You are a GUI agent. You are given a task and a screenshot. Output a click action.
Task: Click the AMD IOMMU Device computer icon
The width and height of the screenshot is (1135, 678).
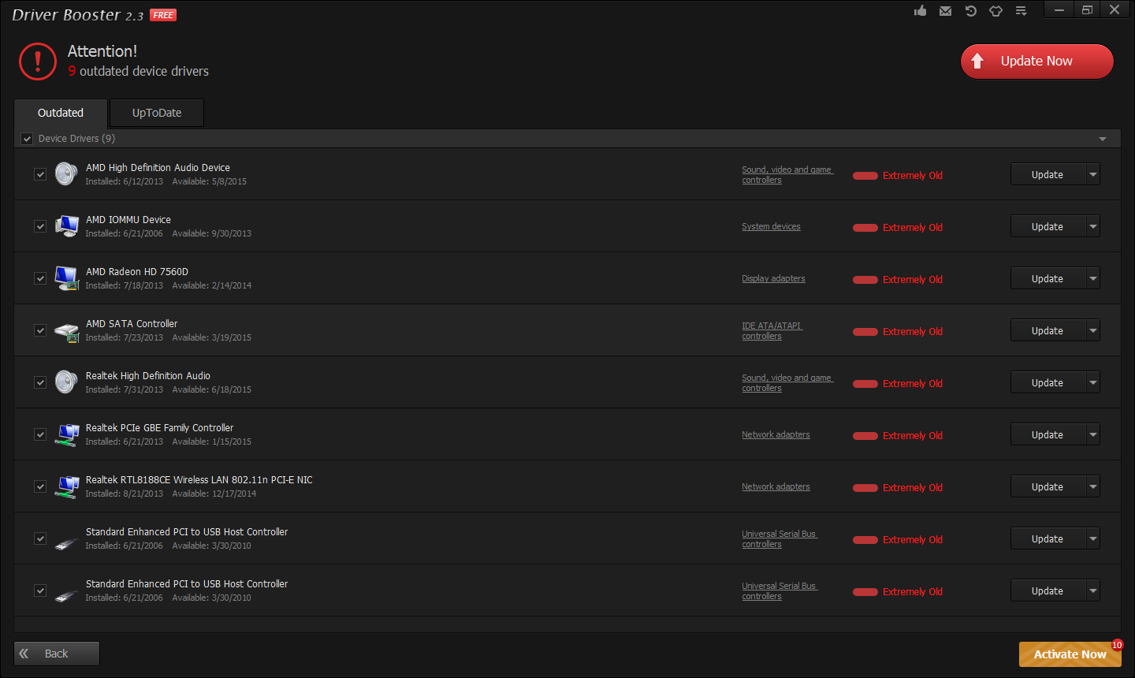click(x=66, y=226)
